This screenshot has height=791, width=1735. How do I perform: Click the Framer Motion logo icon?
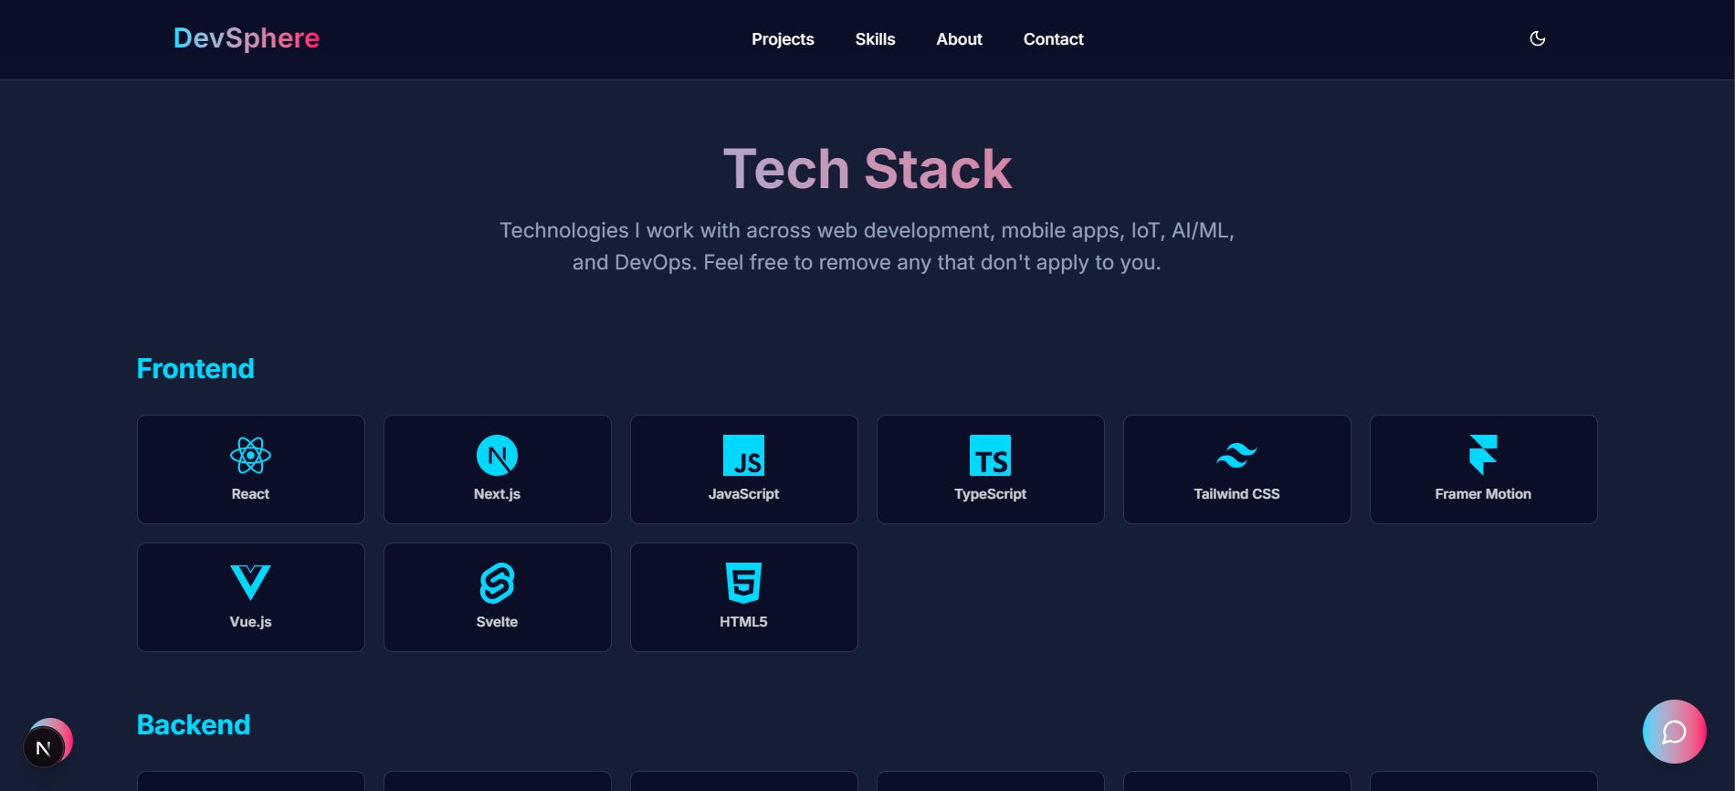coord(1483,455)
